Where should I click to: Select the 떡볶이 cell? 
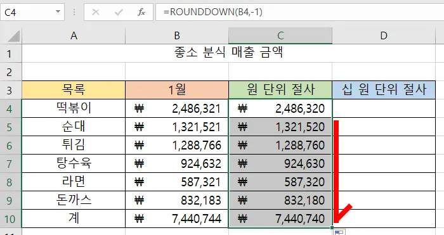click(74, 108)
